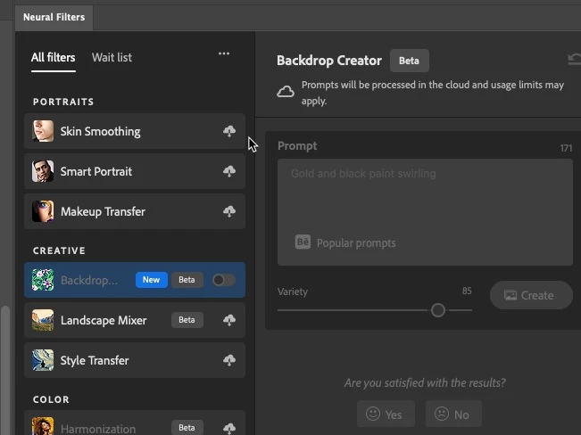The height and width of the screenshot is (435, 581).
Task: Download the Smart Portrait filter cloud icon
Action: 229,171
